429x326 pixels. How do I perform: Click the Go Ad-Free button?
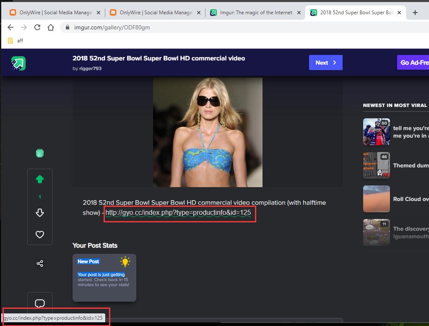click(413, 63)
